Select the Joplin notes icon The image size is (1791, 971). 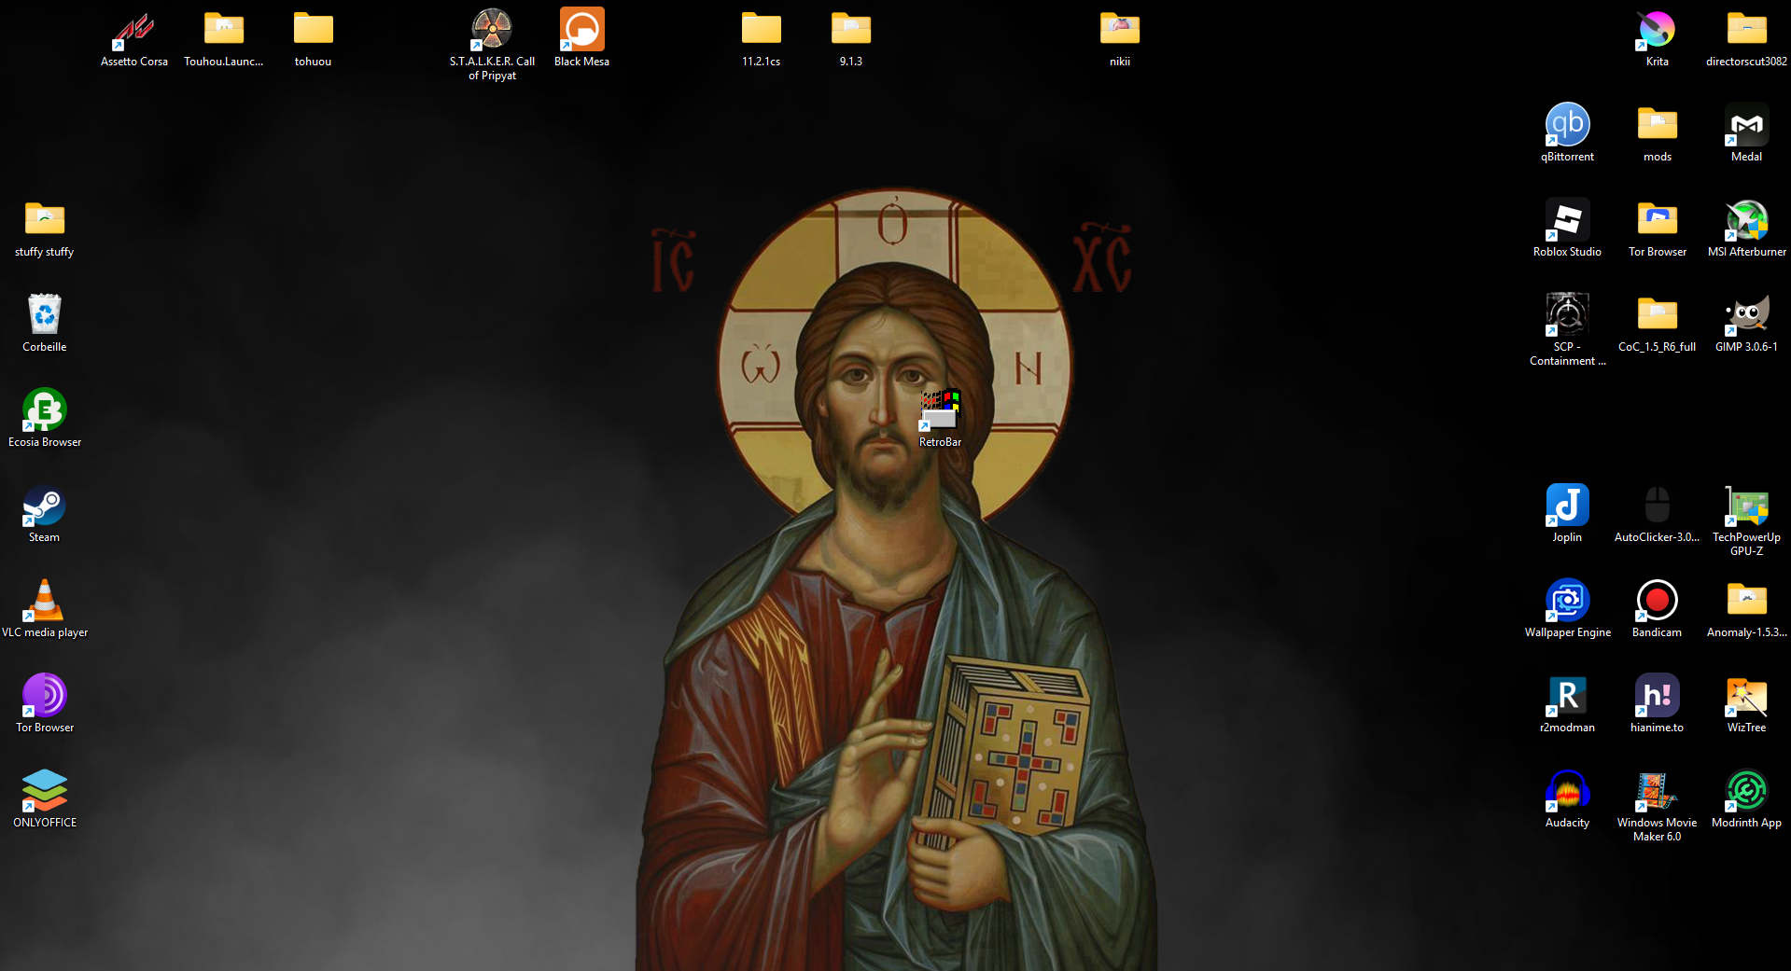pyautogui.click(x=1567, y=506)
